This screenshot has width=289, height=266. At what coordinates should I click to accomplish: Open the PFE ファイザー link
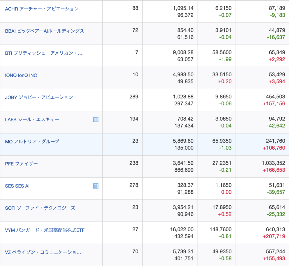tap(21, 164)
